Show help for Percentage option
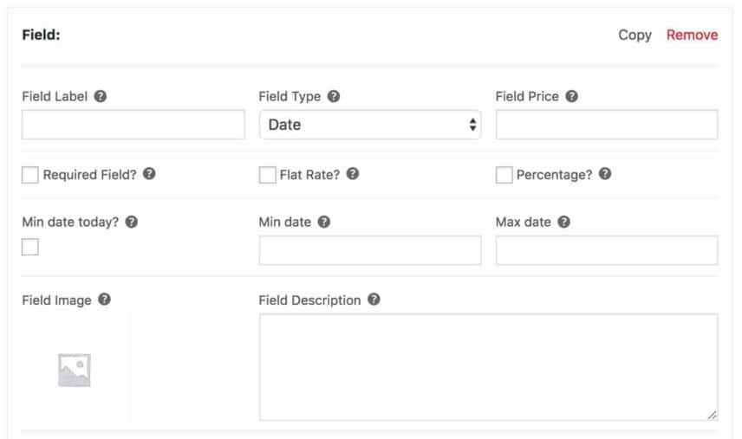The width and height of the screenshot is (742, 439). pyautogui.click(x=605, y=174)
